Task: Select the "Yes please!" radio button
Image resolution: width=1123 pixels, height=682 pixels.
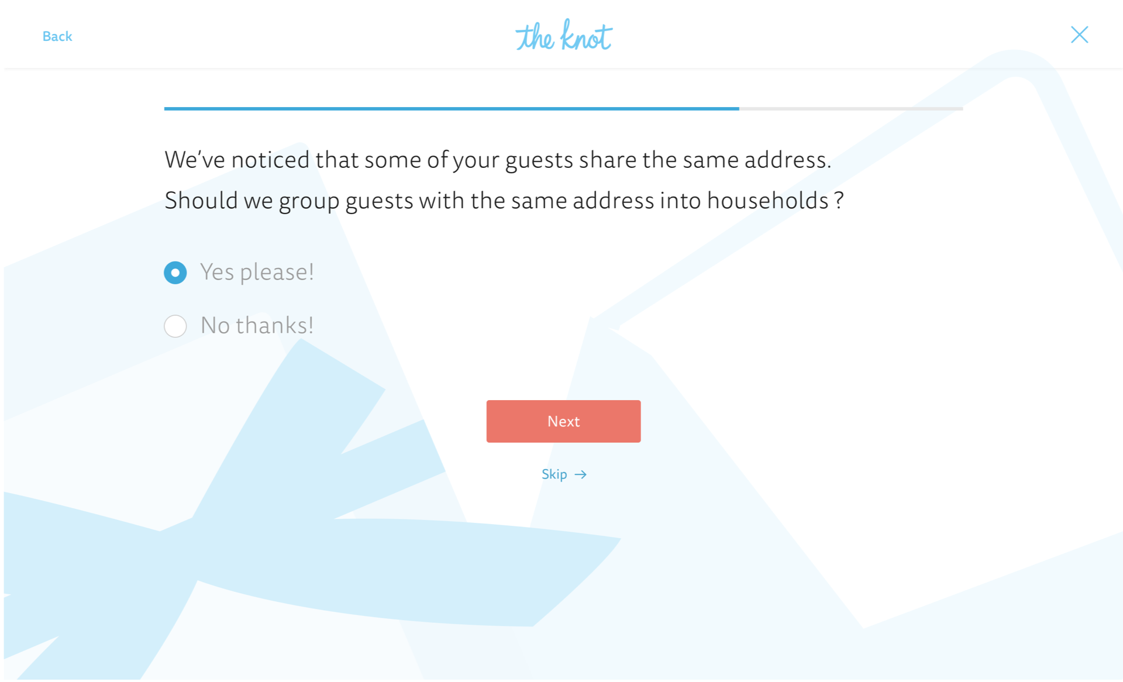Action: [x=175, y=273]
